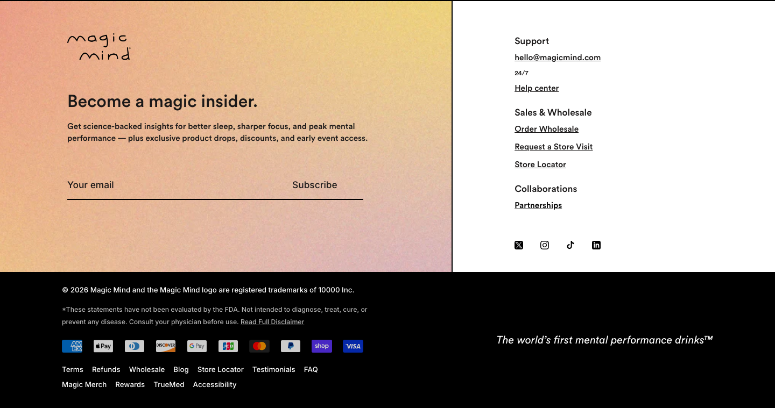Click the American Express payment icon

(72, 346)
